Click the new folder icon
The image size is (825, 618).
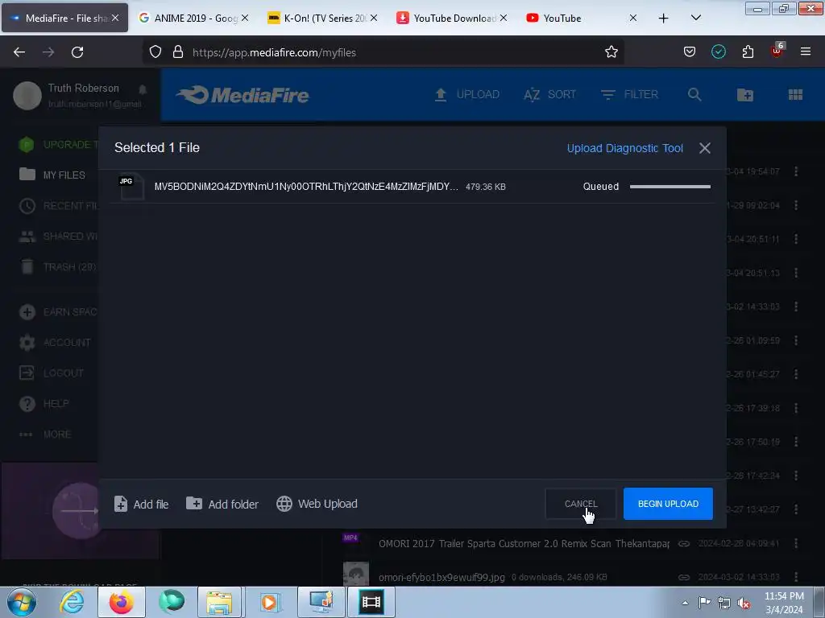pos(745,95)
